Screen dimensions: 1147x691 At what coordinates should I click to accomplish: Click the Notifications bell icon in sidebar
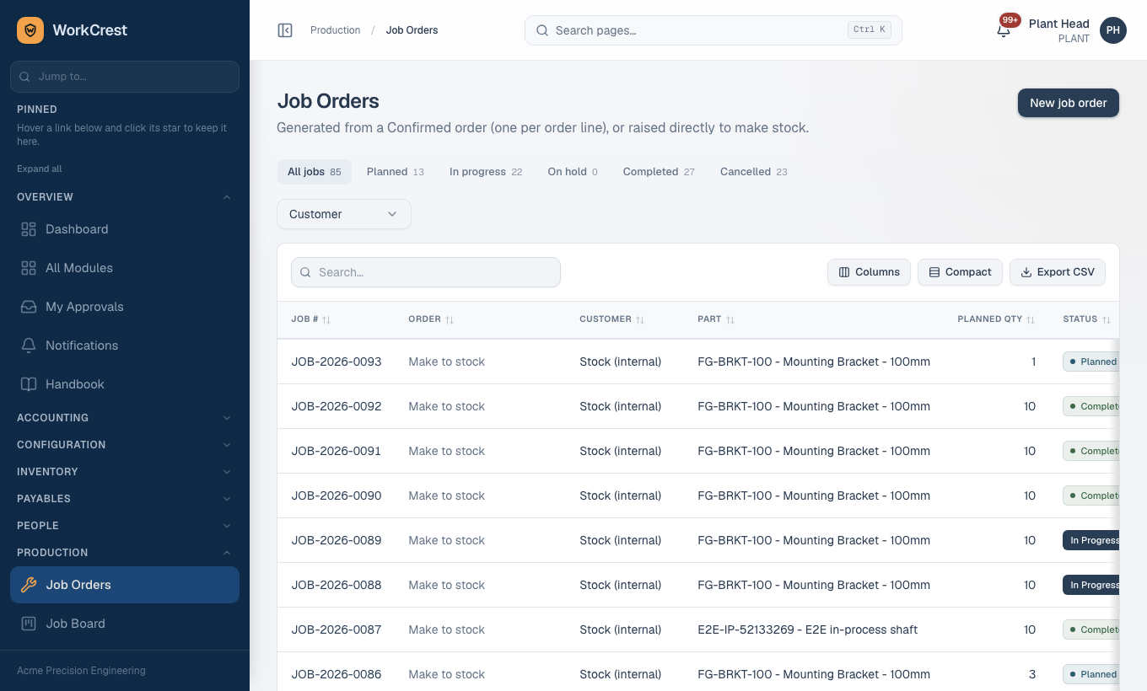[x=29, y=345]
